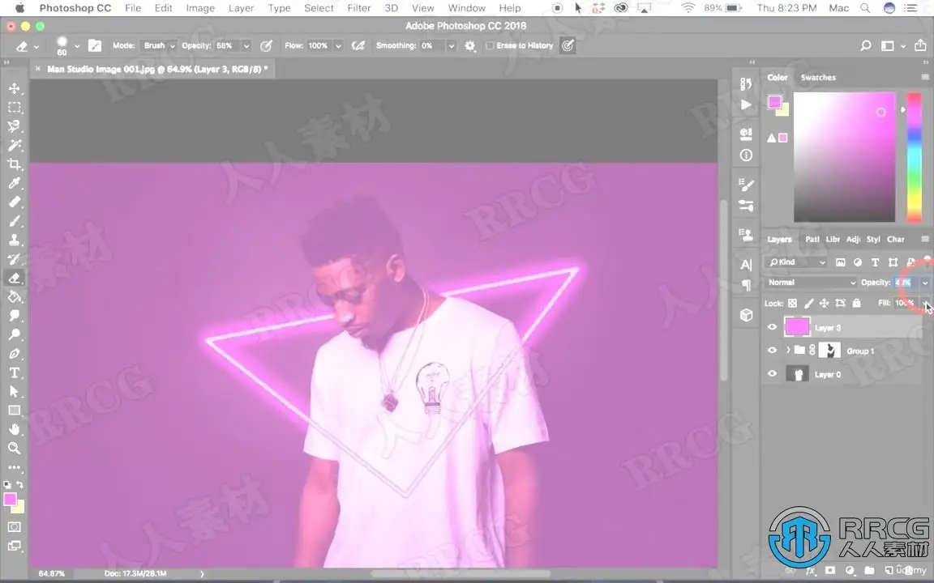Select the Rectangle shape tool

point(15,411)
